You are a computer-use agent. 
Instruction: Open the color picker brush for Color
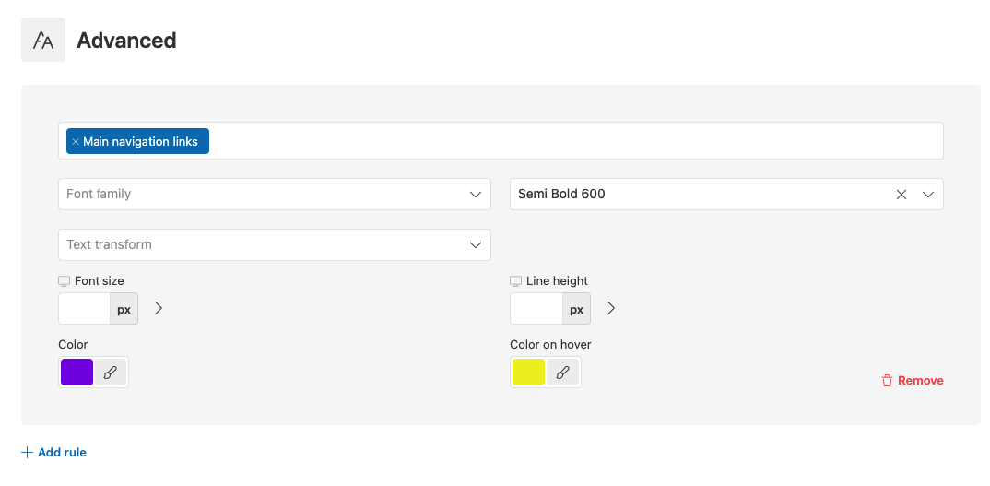[x=111, y=373]
